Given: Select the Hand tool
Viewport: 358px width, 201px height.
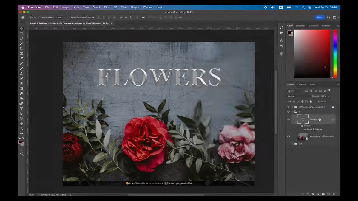Looking at the screenshot, I should pos(21,123).
